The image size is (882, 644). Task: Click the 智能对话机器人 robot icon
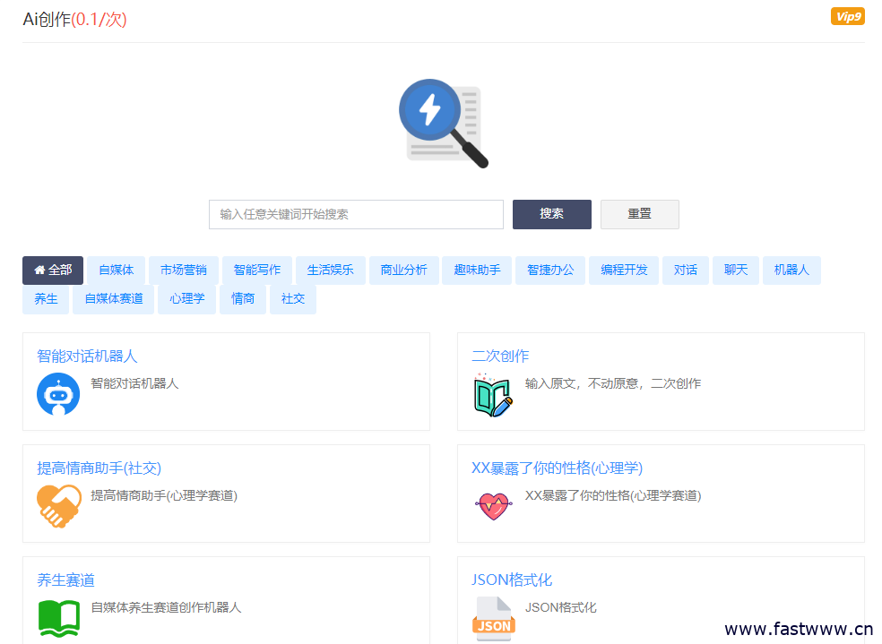pyautogui.click(x=57, y=394)
